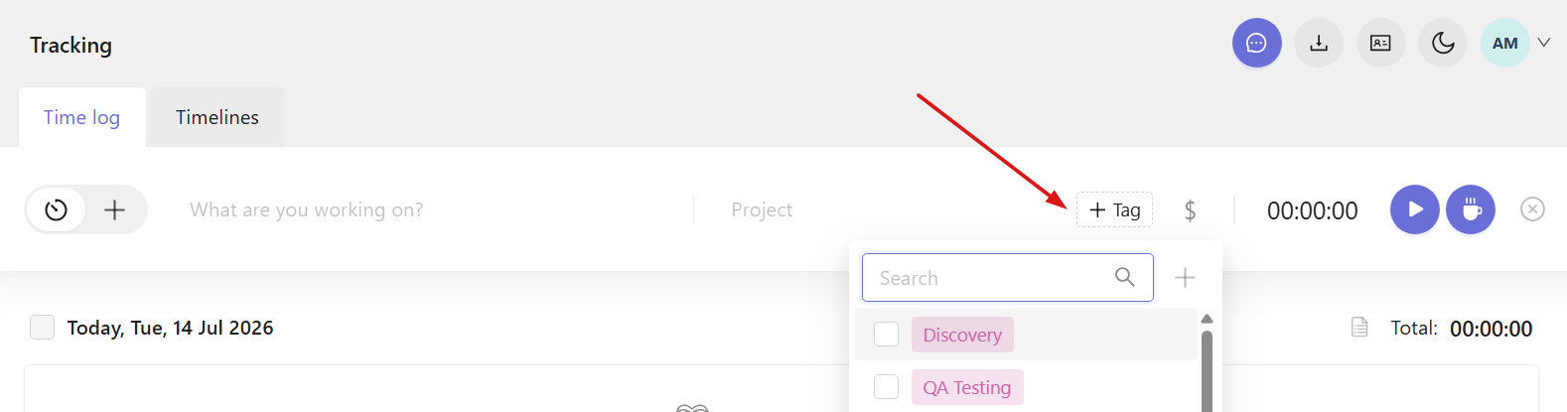Discard entry with the circled X icon
Image resolution: width=1567 pixels, height=412 pixels.
1532,209
